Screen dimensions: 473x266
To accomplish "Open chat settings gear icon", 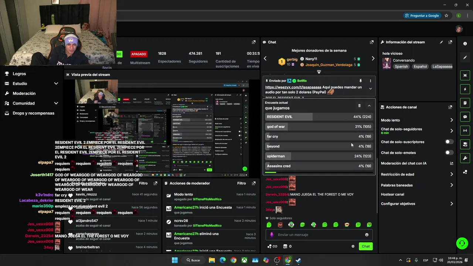I will tap(353, 246).
